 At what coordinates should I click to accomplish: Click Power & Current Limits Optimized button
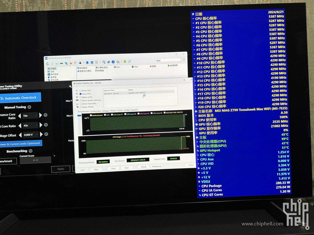point(21,144)
